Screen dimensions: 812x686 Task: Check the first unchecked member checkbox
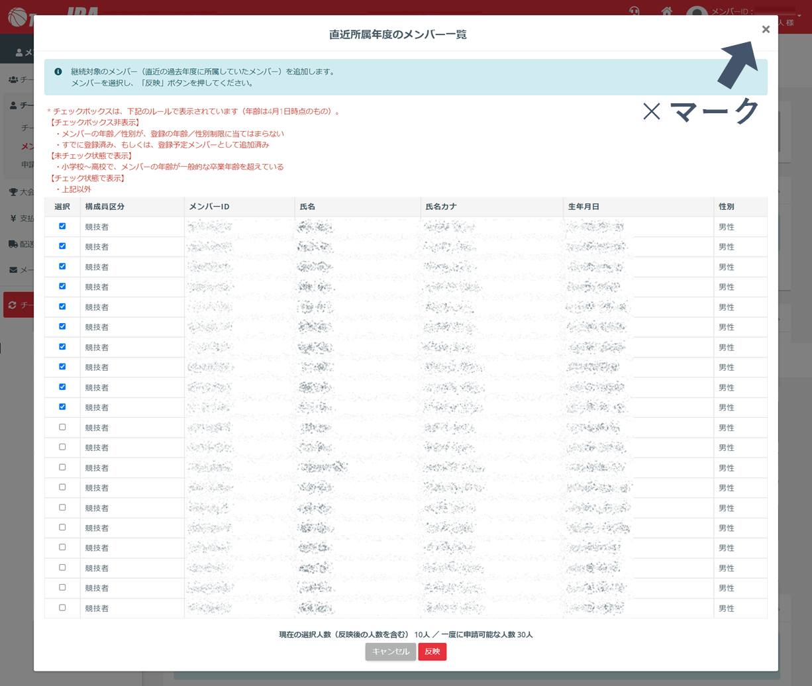[62, 427]
